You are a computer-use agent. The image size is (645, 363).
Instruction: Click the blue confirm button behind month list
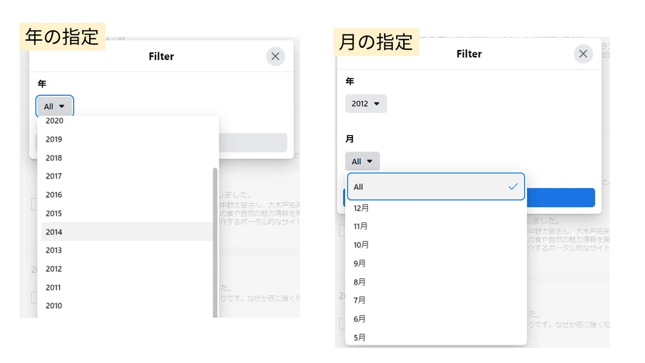click(x=560, y=197)
